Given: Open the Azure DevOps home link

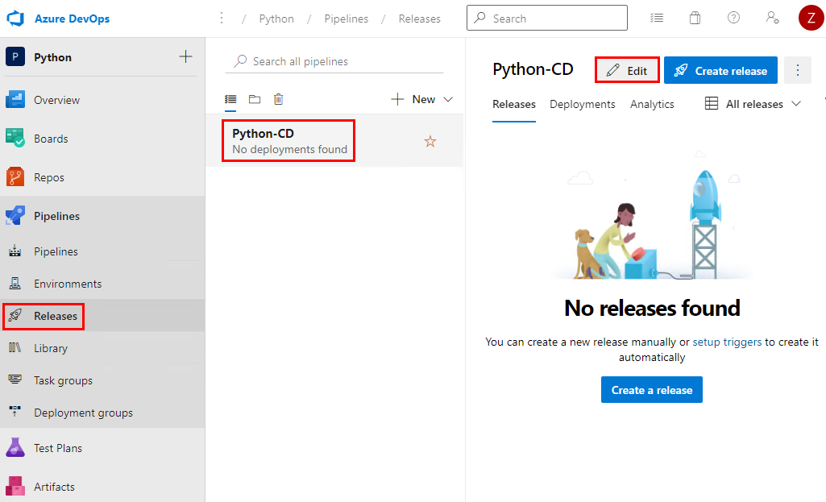Looking at the screenshot, I should pos(72,19).
